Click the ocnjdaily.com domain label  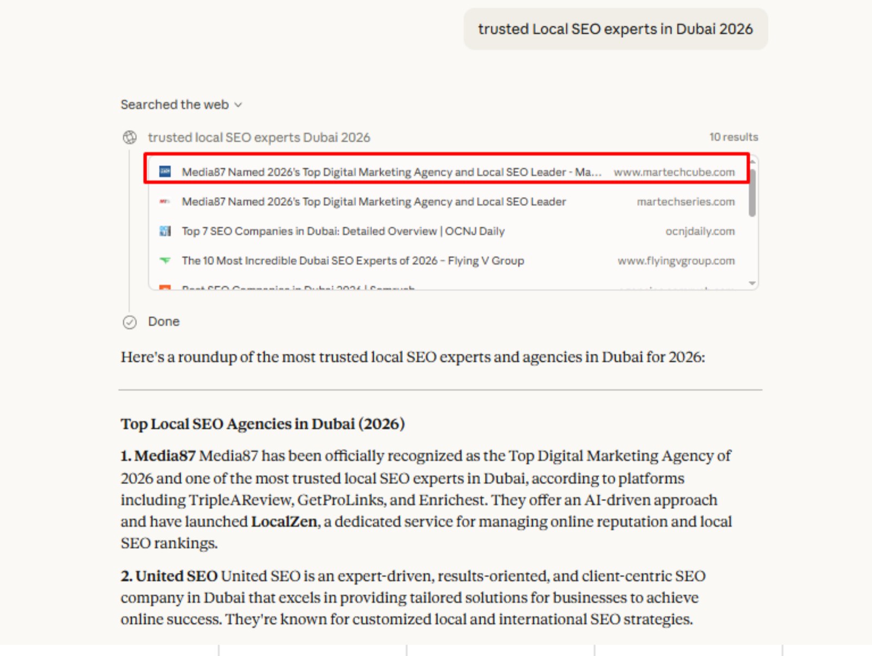click(x=699, y=231)
